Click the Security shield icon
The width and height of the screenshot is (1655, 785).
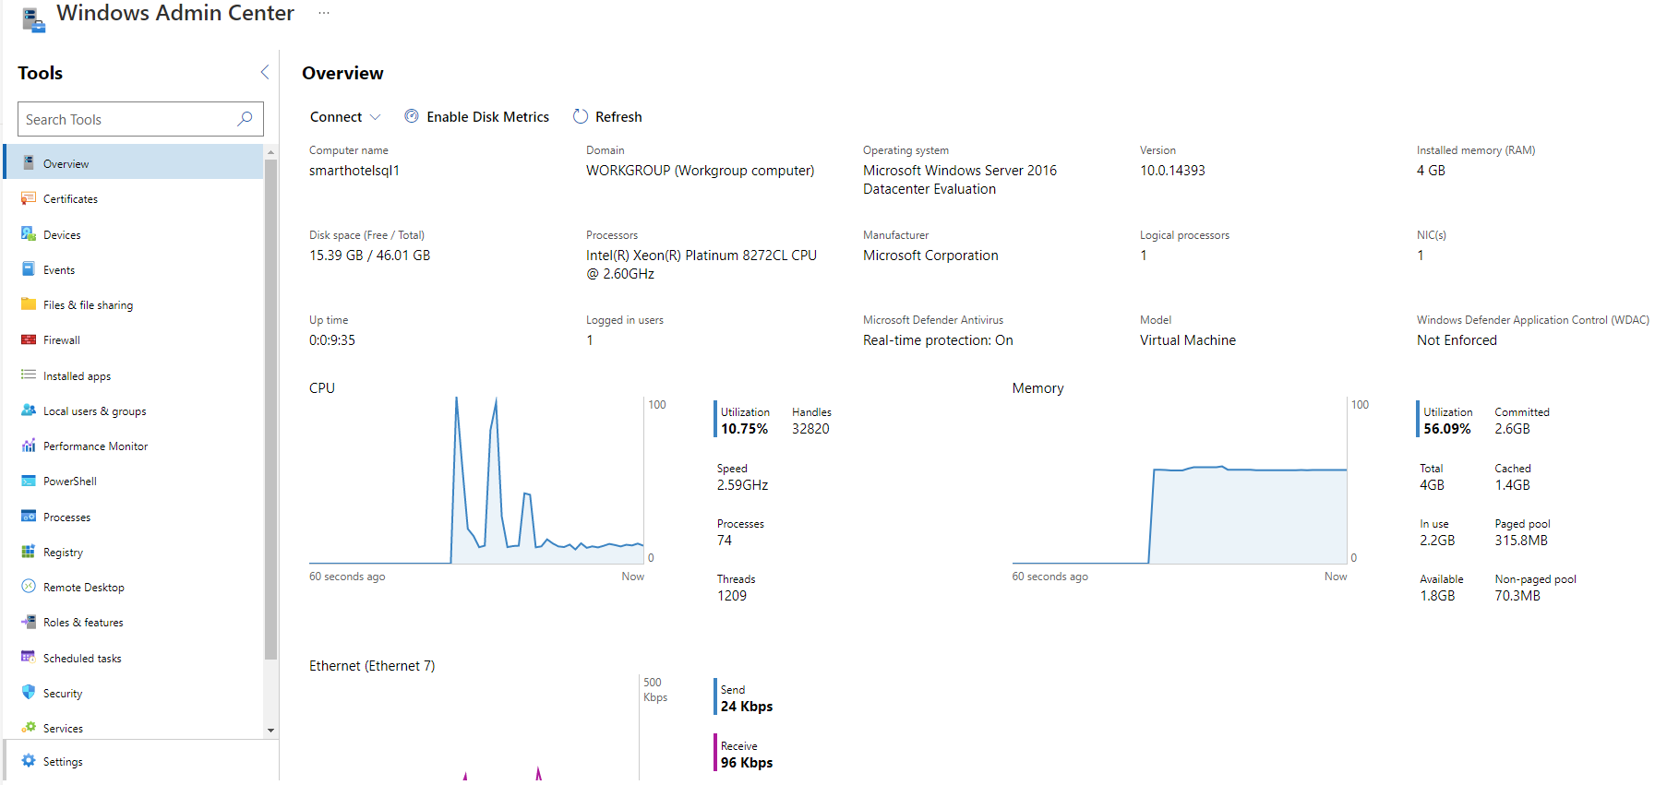pyautogui.click(x=29, y=693)
